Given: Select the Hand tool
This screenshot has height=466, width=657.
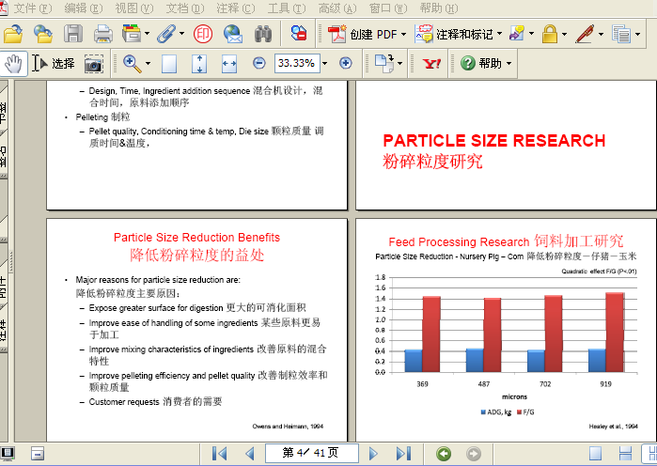Looking at the screenshot, I should [x=13, y=64].
